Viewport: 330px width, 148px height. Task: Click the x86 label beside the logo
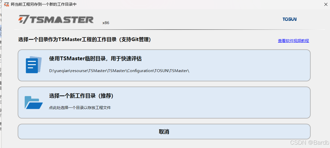point(106,23)
